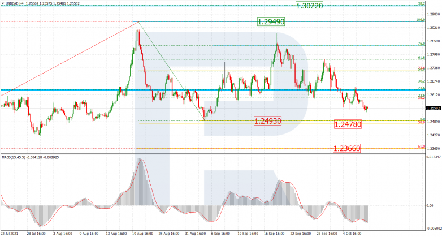442x237 pixels.
Task: Select the USDCAD,H4 chart title text
Action: point(14,3)
